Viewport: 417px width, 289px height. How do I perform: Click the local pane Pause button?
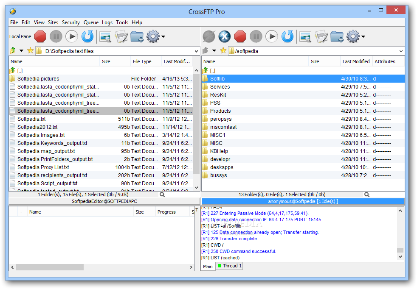56,36
